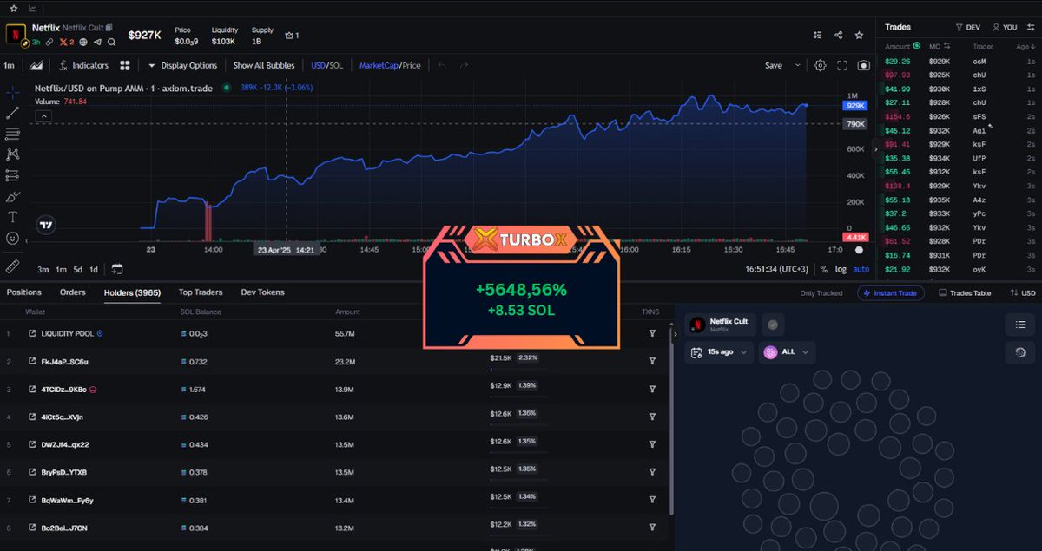
Task: Toggle auto scale on chart
Action: coord(861,269)
